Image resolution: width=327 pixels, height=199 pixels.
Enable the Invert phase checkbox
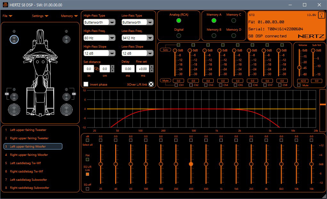coord(86,84)
